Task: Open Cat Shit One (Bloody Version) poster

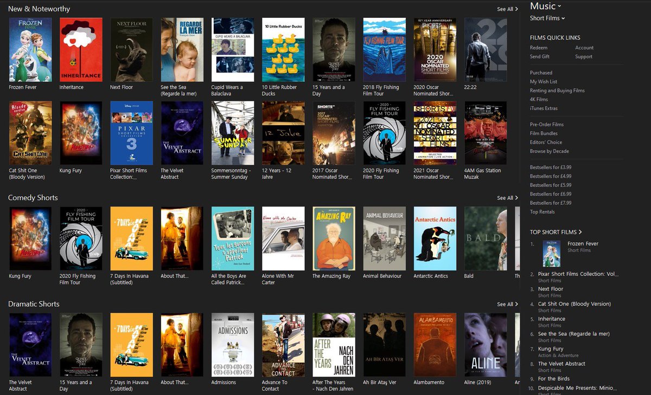Action: click(x=30, y=133)
